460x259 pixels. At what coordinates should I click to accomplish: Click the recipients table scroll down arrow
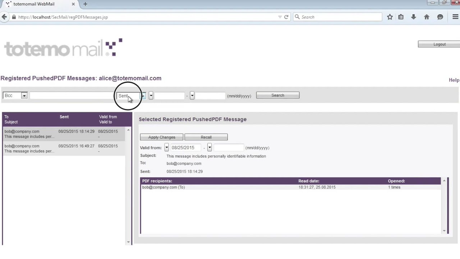[444, 231]
